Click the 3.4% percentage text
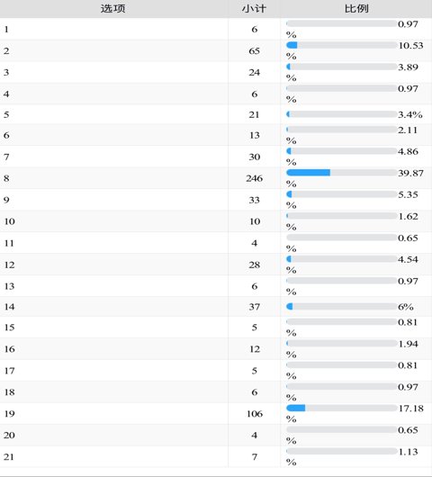Image resolution: width=432 pixels, height=477 pixels. 410,114
